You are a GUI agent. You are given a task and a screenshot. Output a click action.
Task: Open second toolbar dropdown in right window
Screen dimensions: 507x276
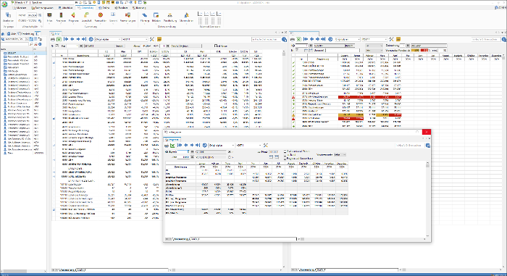[x=374, y=39]
